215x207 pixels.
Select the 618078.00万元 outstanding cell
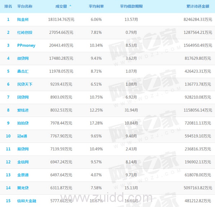coord(198,175)
